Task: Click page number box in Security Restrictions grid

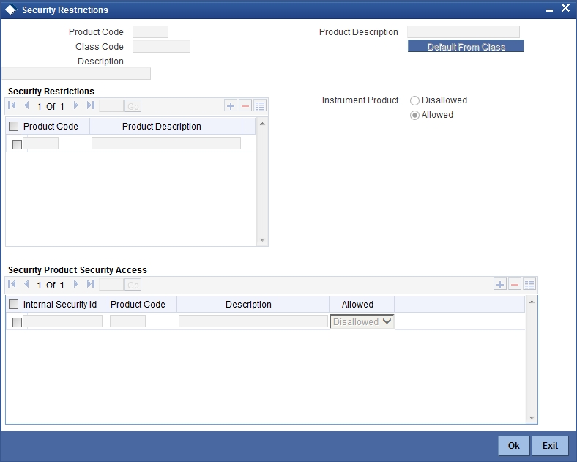Action: [x=111, y=106]
